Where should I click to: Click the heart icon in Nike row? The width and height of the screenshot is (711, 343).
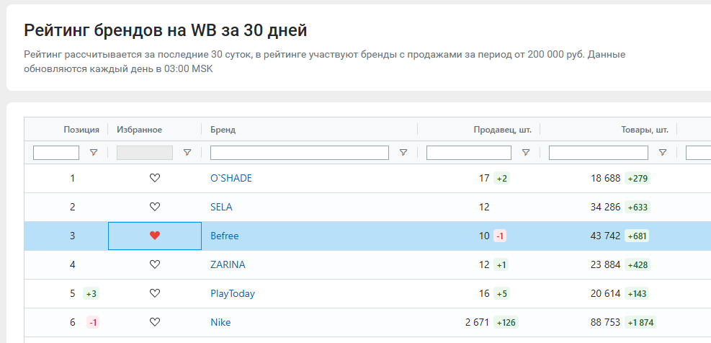pyautogui.click(x=155, y=322)
